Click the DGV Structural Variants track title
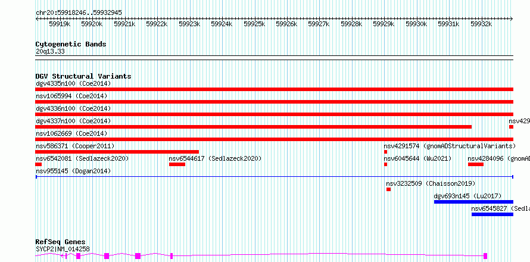The height and width of the screenshot is (262, 530). pyautogui.click(x=83, y=76)
